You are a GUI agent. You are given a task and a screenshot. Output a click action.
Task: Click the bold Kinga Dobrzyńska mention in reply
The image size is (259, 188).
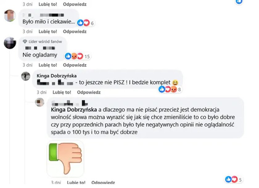(74, 110)
